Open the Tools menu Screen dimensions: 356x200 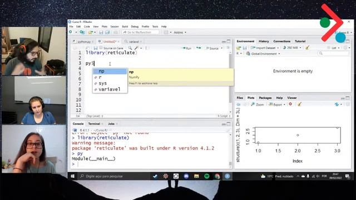pyautogui.click(x=155, y=27)
